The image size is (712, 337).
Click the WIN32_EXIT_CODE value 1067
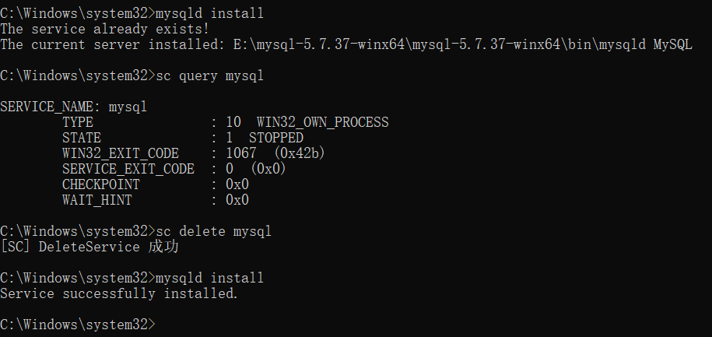pos(240,153)
